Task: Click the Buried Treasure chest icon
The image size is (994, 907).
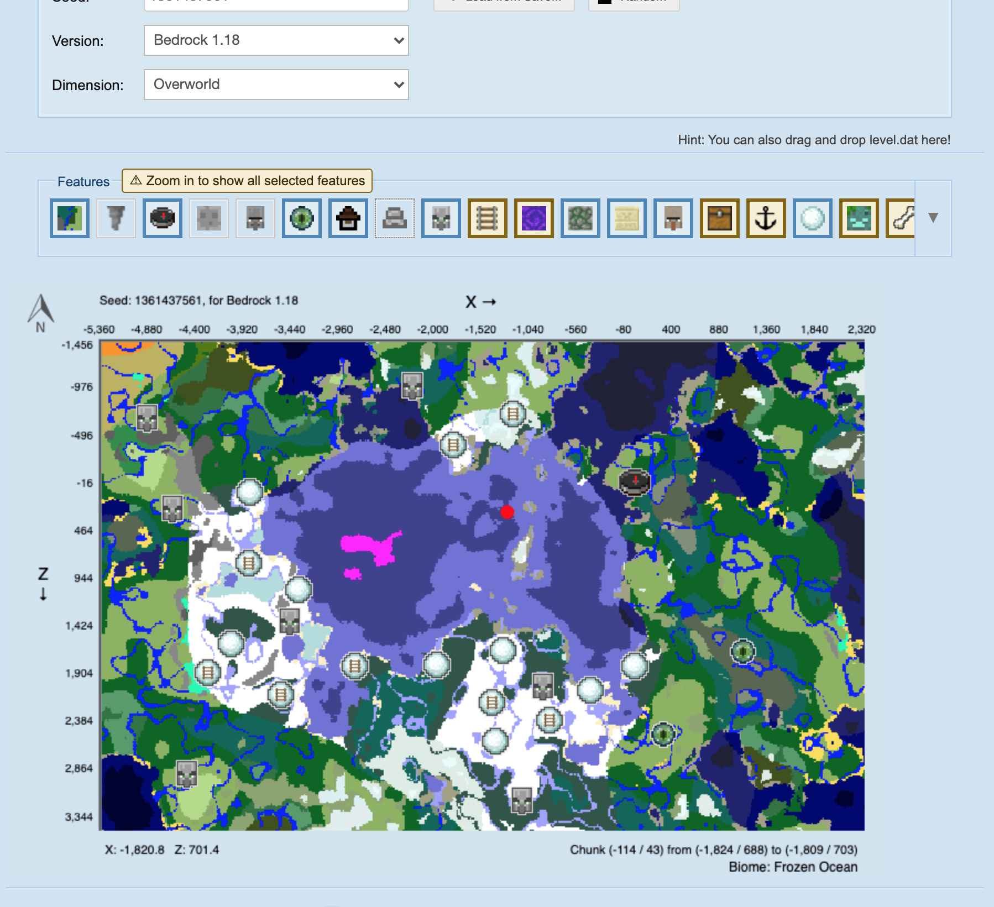Action: pyautogui.click(x=720, y=218)
